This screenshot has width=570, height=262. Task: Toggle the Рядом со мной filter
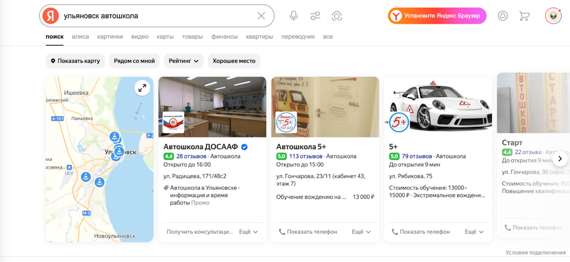click(x=134, y=61)
